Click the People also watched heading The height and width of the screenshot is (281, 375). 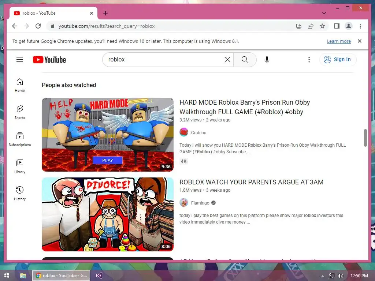69,85
